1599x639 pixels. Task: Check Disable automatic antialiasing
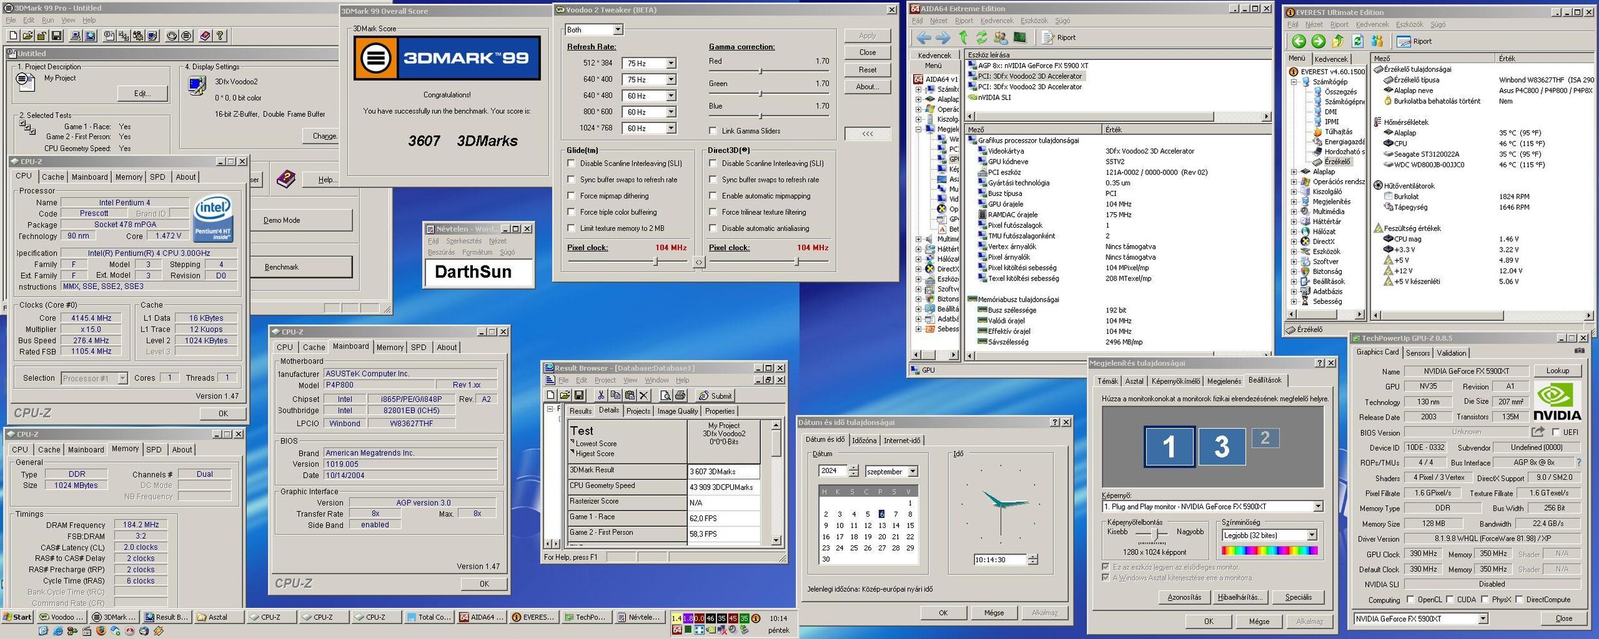point(713,228)
